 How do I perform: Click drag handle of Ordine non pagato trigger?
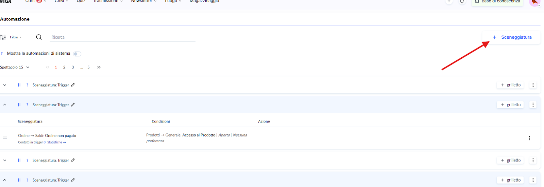(x=5, y=137)
